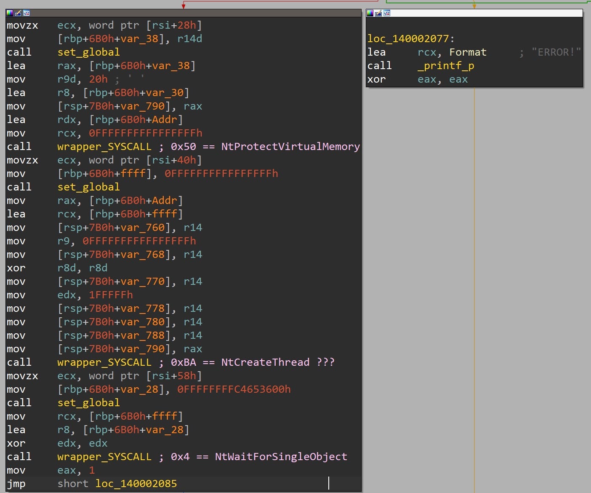Click the _printf_p function call
This screenshot has width=591, height=493.
coord(446,66)
